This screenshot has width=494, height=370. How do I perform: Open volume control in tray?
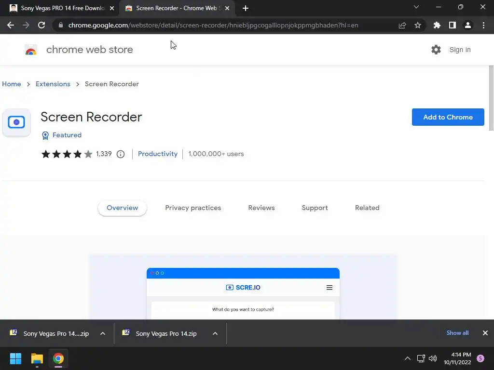coord(433,358)
